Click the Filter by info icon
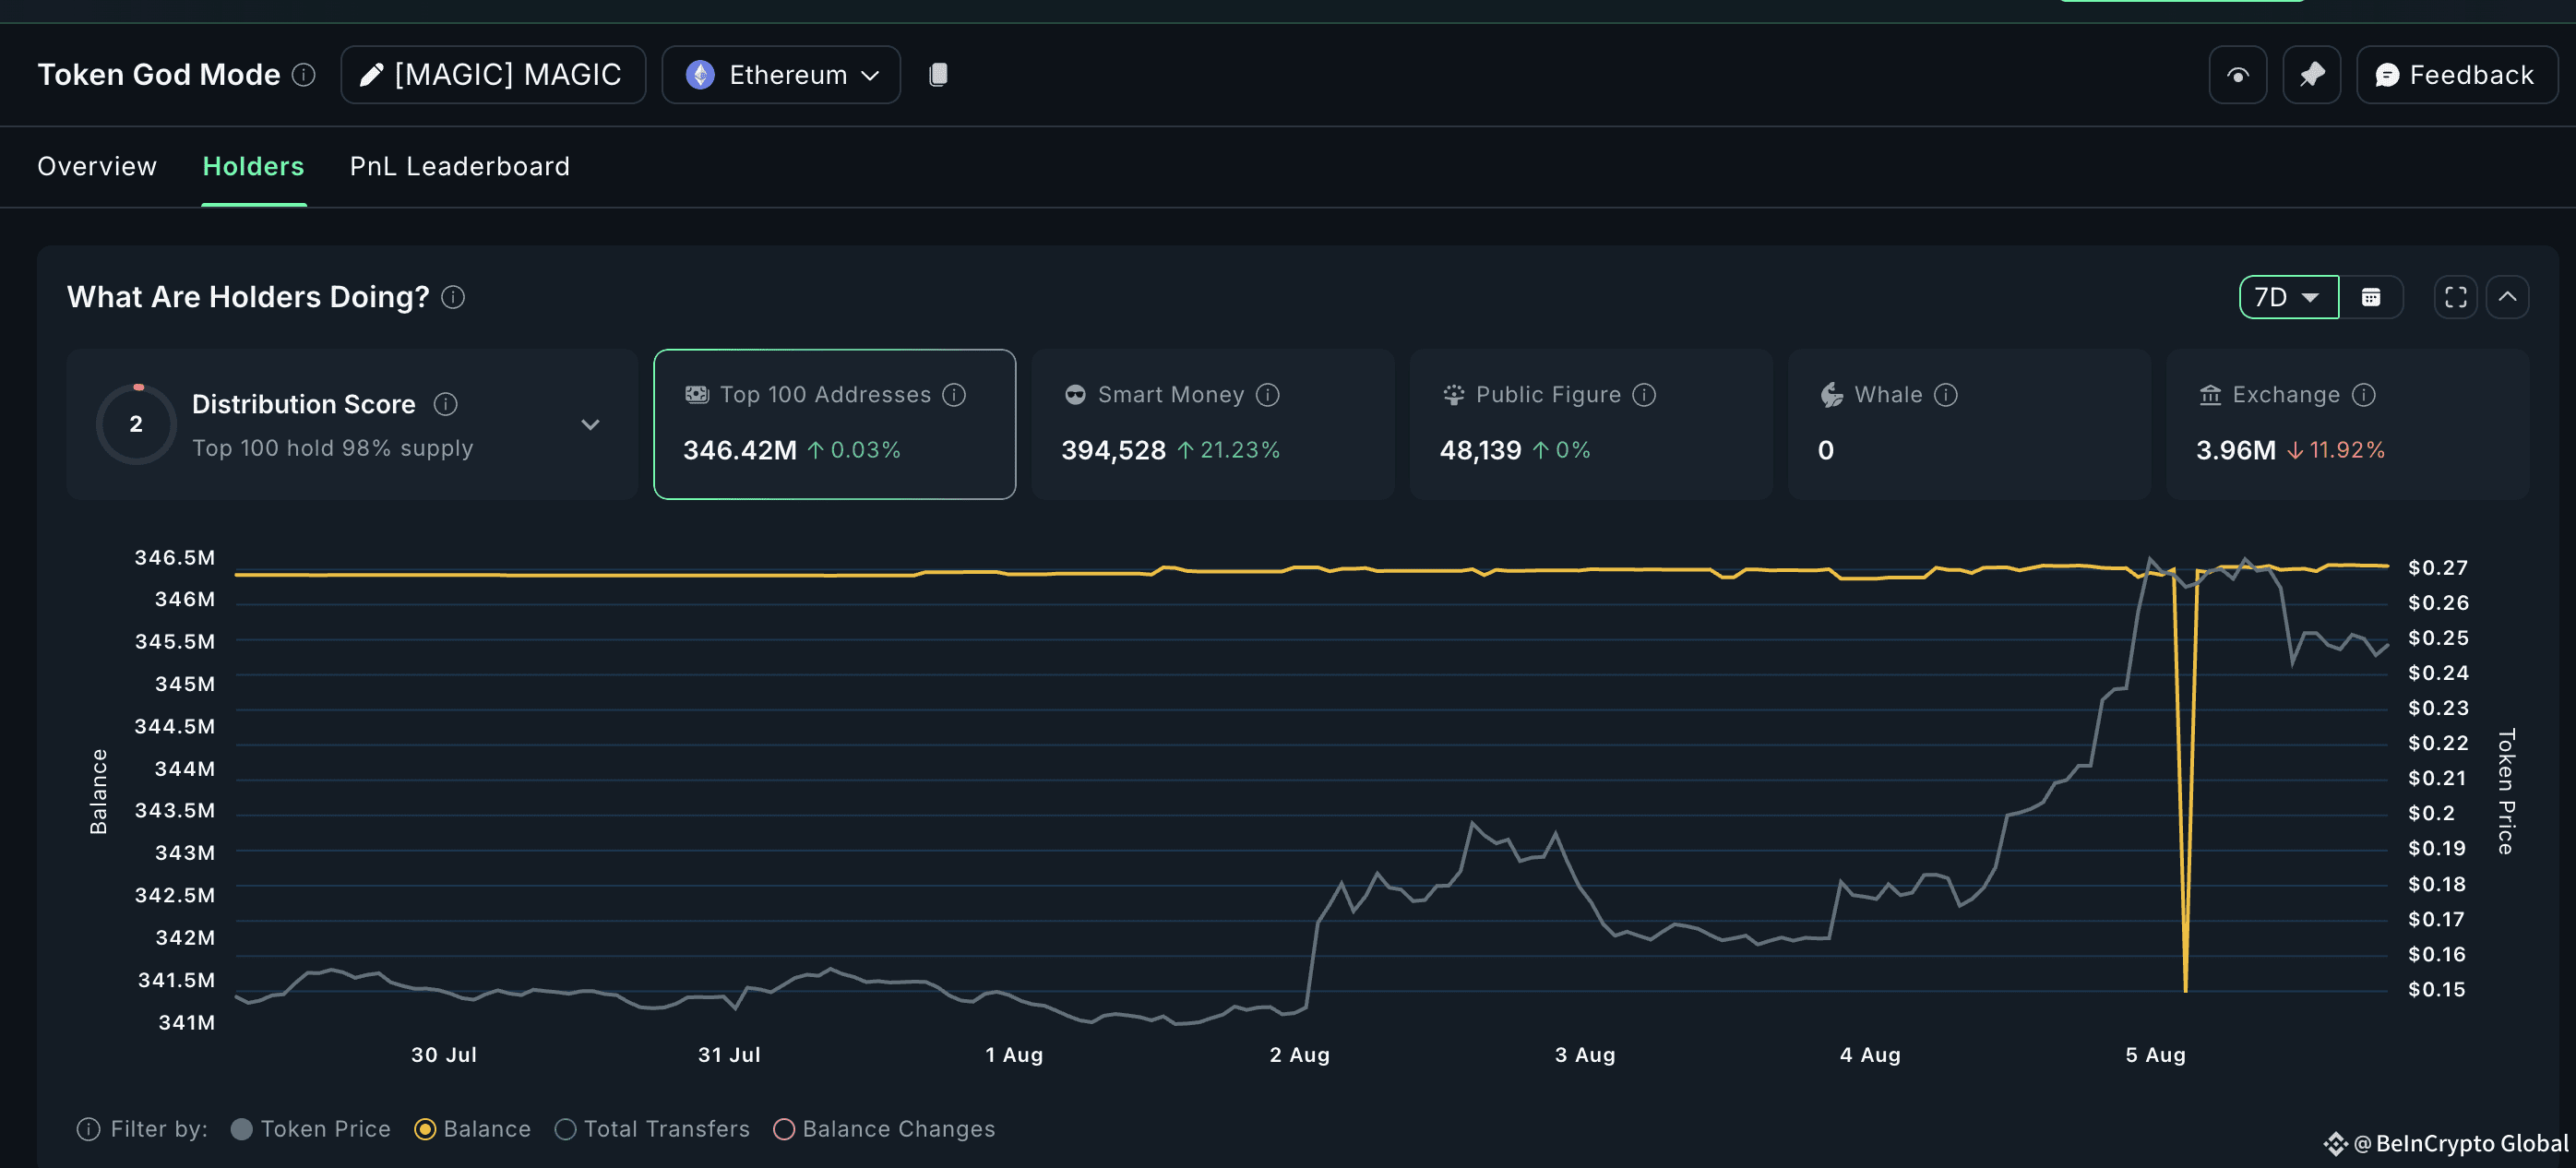 pos(89,1129)
